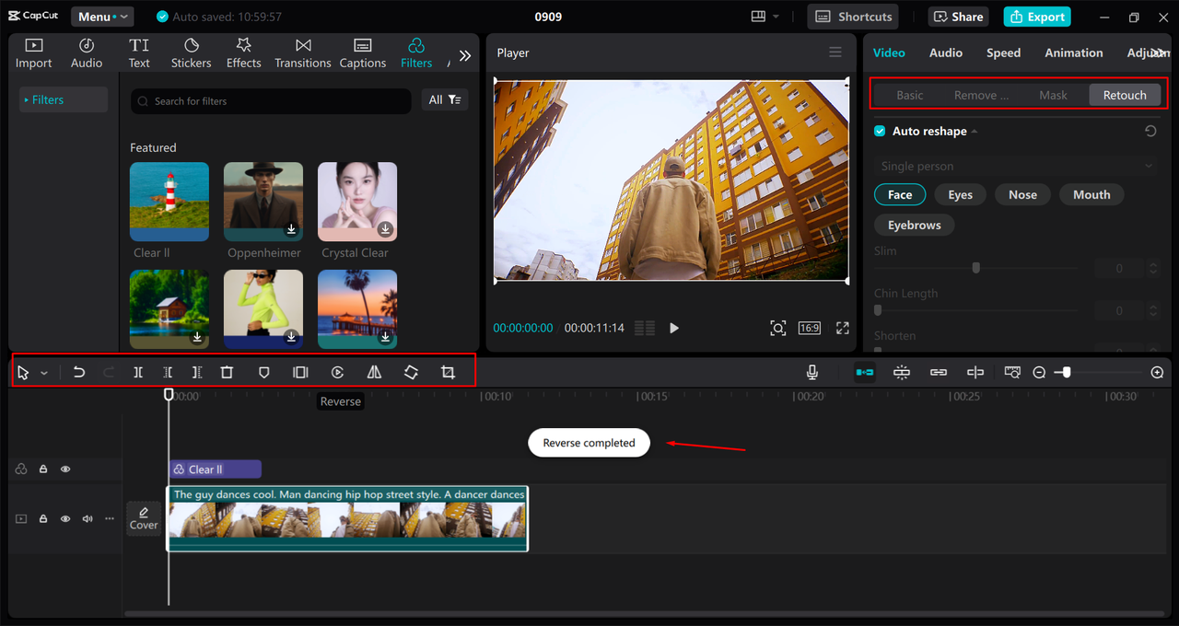Reset Auto reshape with the circular arrow
Viewport: 1179px width, 626px height.
[1150, 132]
